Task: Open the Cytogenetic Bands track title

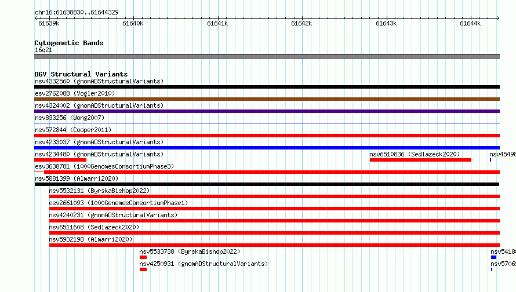Action: [x=69, y=43]
